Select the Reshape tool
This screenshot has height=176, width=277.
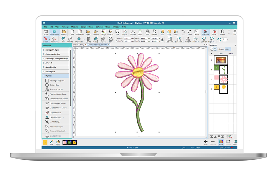[x=54, y=39]
